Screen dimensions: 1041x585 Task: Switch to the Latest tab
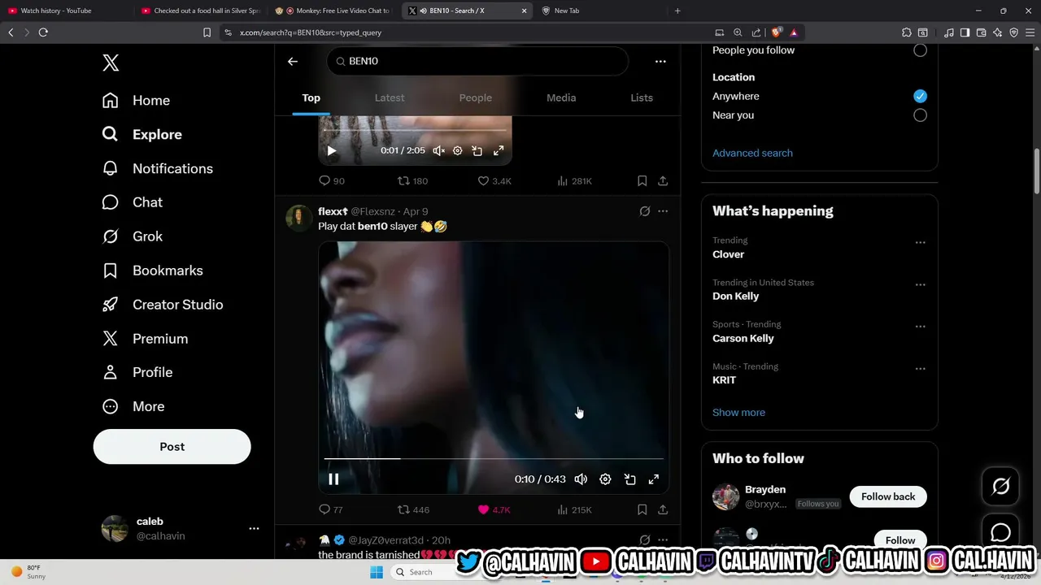390,97
